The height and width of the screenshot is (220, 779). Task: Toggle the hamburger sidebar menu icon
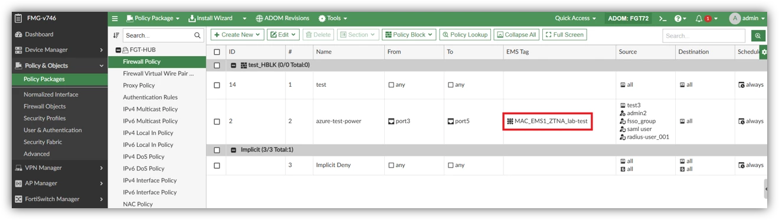point(115,18)
